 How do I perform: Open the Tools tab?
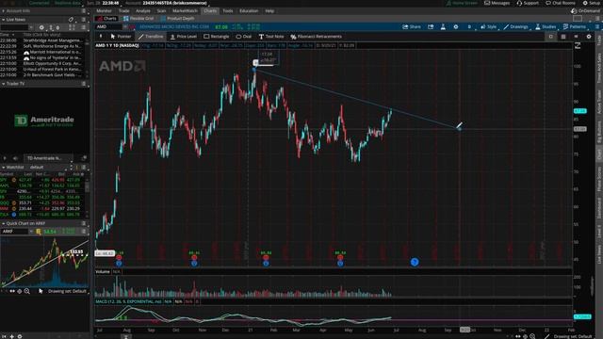pos(228,10)
